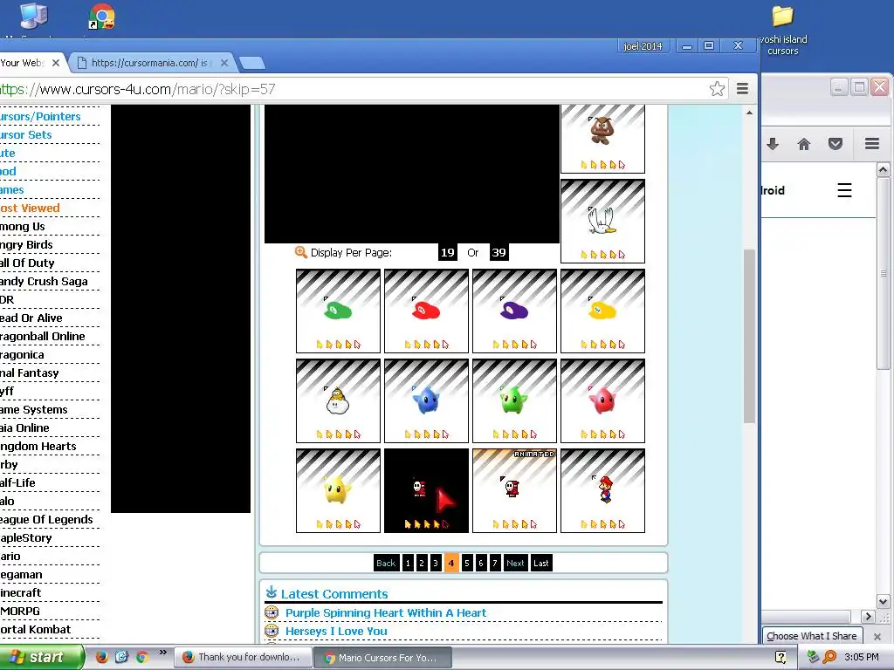
Task: Launch Firefox from quick launch
Action: (x=101, y=657)
